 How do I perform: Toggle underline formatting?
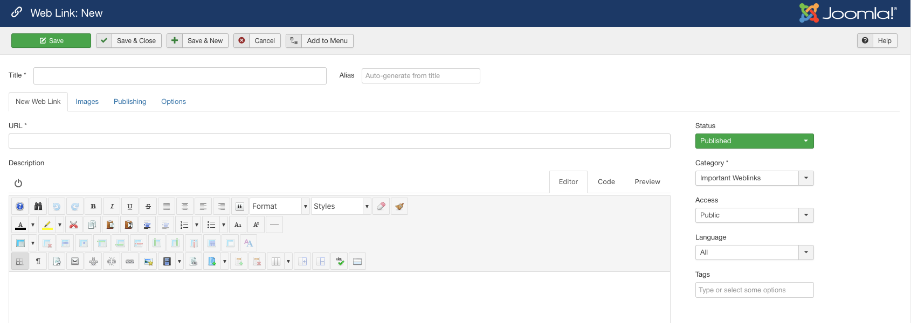tap(130, 206)
